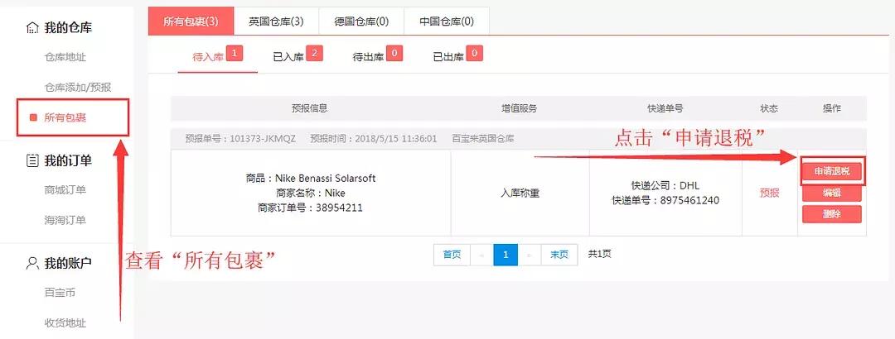The height and width of the screenshot is (339, 895).
Task: Click the 预报 status text
Action: 769,193
